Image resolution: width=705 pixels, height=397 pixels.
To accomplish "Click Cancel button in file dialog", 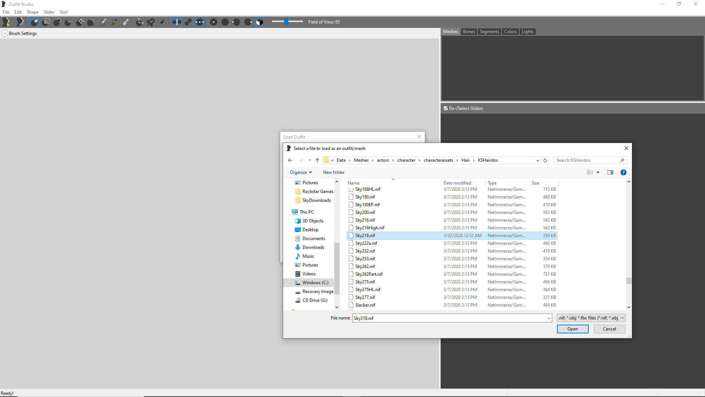I will coord(609,329).
